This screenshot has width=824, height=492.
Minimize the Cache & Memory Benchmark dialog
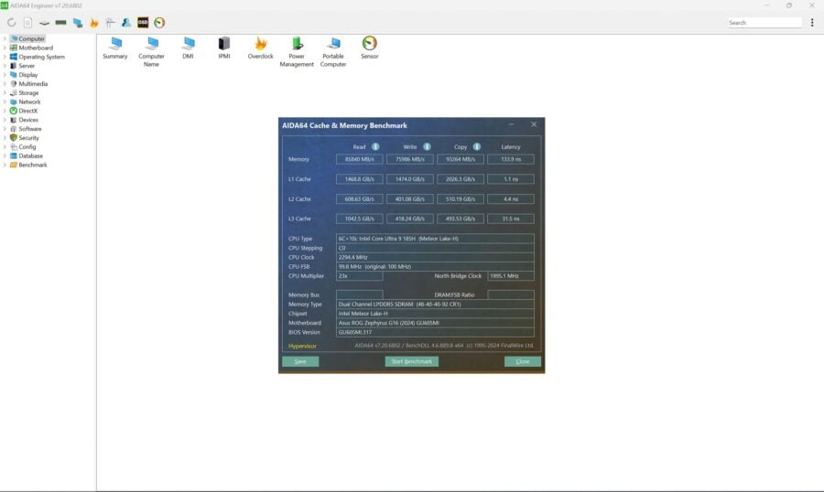511,124
